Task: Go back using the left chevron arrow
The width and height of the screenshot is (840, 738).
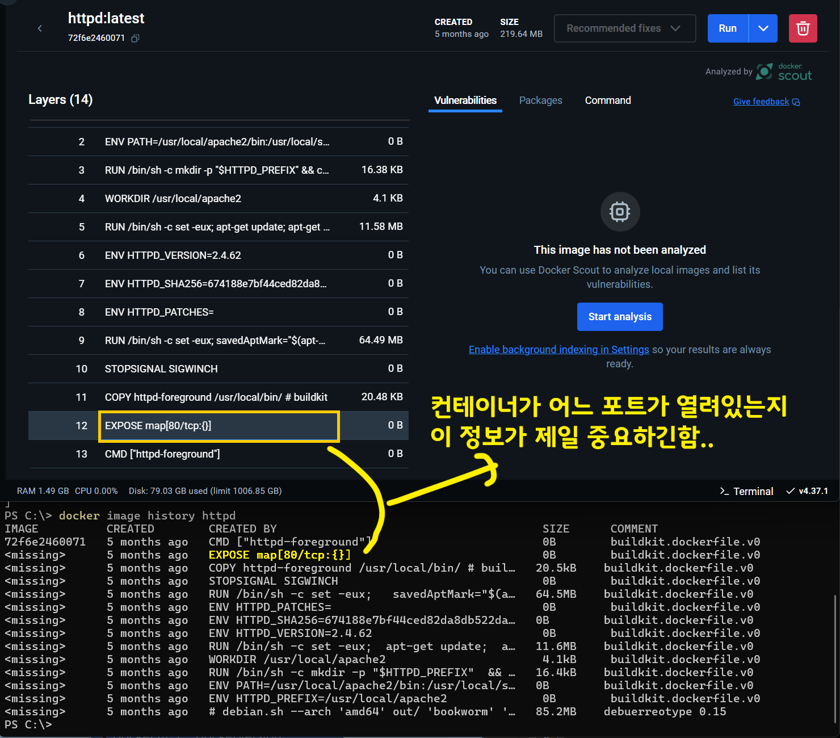Action: 40,28
